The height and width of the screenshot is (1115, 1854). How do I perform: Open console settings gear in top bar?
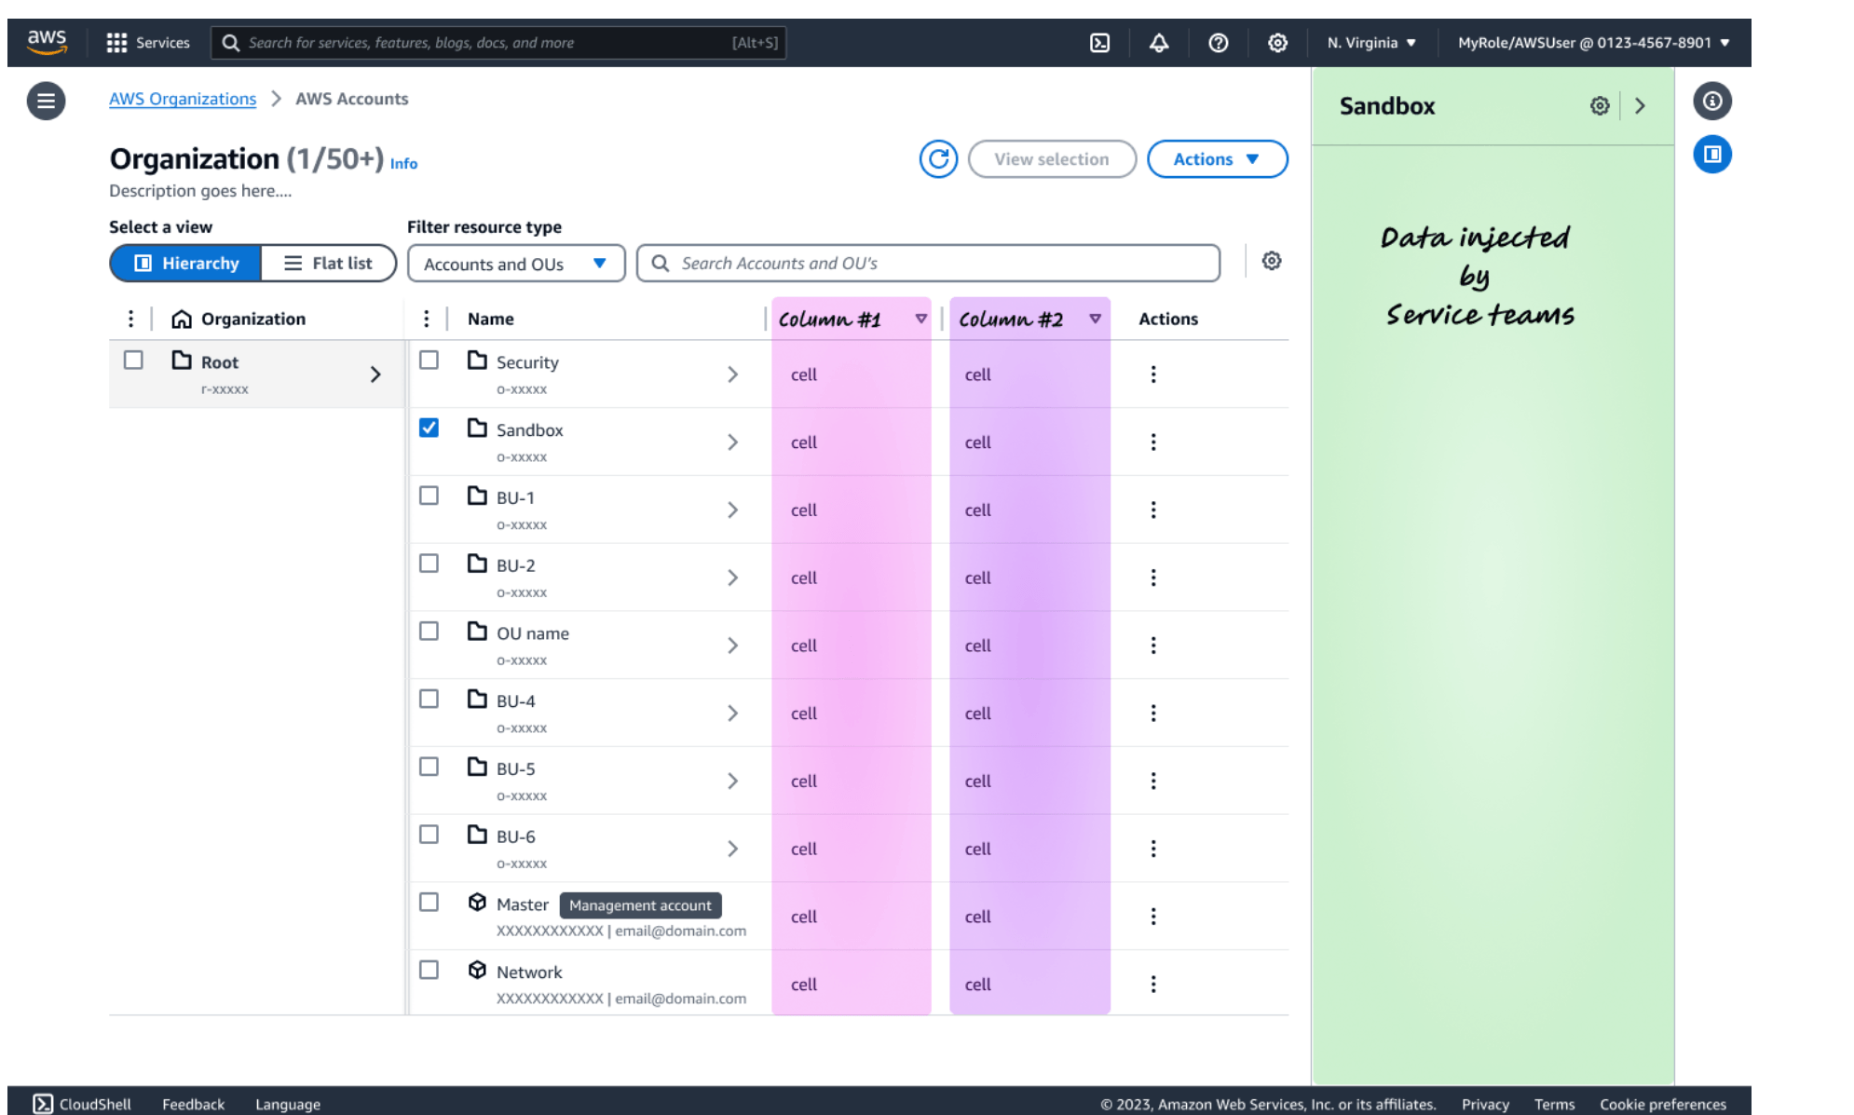coord(1278,43)
